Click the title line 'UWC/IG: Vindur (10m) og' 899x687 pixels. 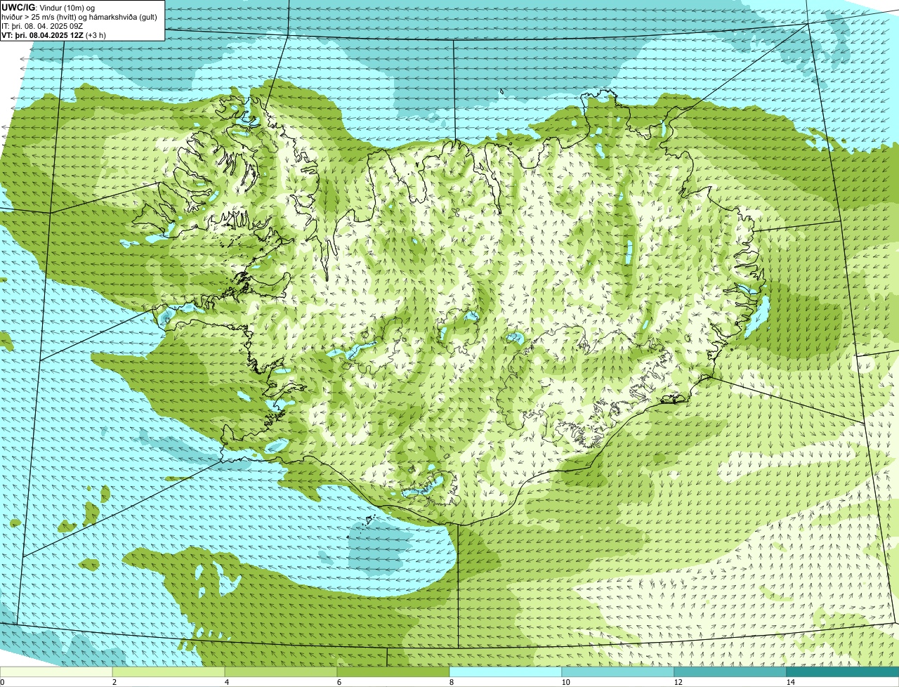coord(48,7)
